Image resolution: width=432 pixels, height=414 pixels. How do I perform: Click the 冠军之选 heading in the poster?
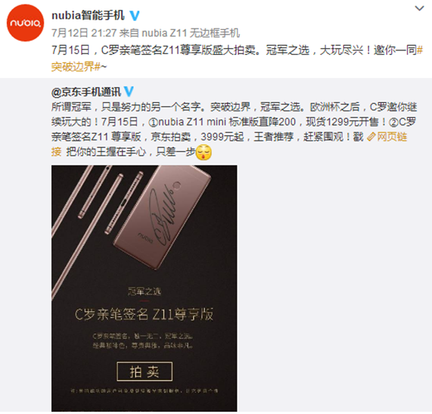point(144,291)
